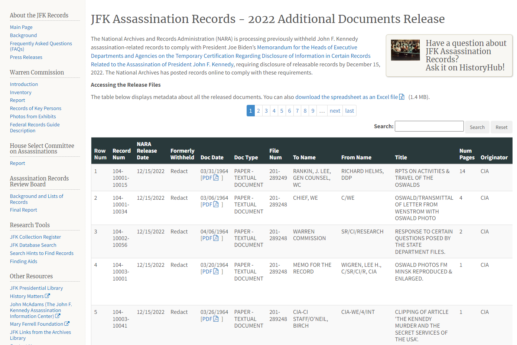Open the Background sidebar link
517x345 pixels.
(23, 35)
